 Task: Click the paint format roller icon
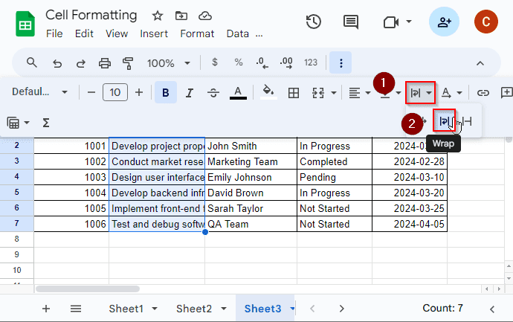coord(127,63)
